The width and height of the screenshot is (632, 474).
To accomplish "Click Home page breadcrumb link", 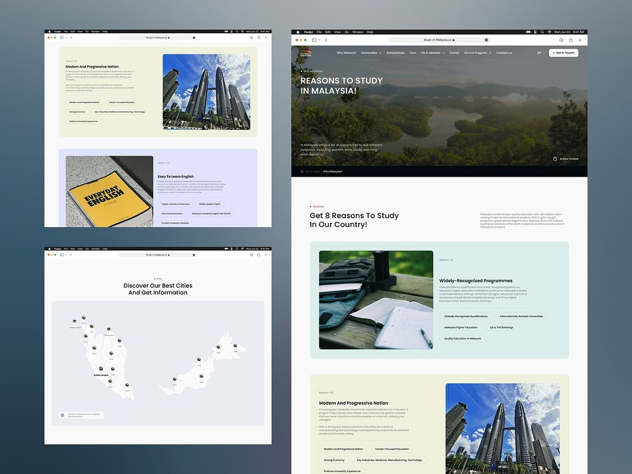I will tap(312, 171).
